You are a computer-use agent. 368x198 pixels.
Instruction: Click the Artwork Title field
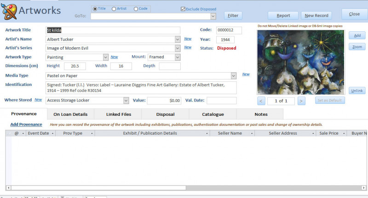click(x=113, y=30)
